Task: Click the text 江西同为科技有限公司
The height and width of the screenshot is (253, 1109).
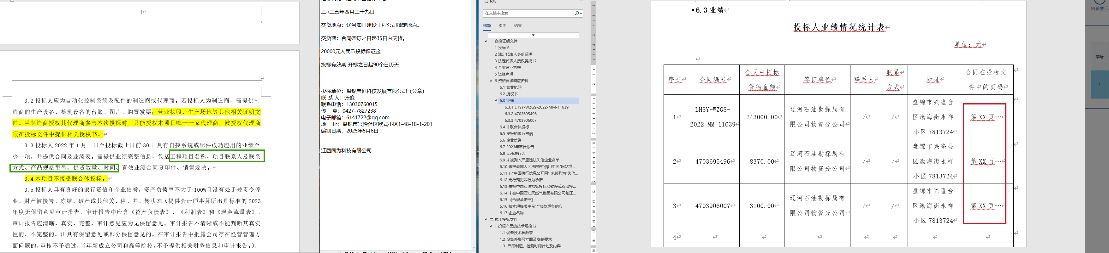Action: click(x=346, y=150)
